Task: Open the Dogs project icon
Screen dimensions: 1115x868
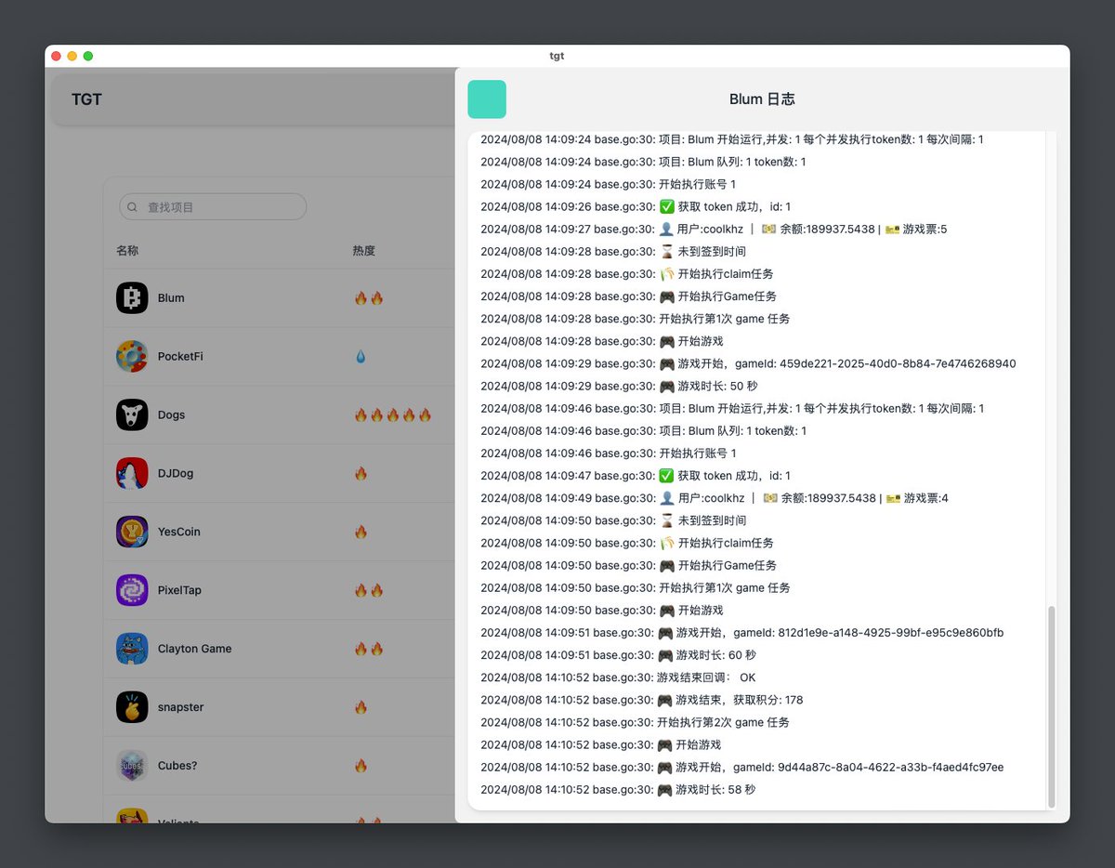Action: (x=131, y=414)
